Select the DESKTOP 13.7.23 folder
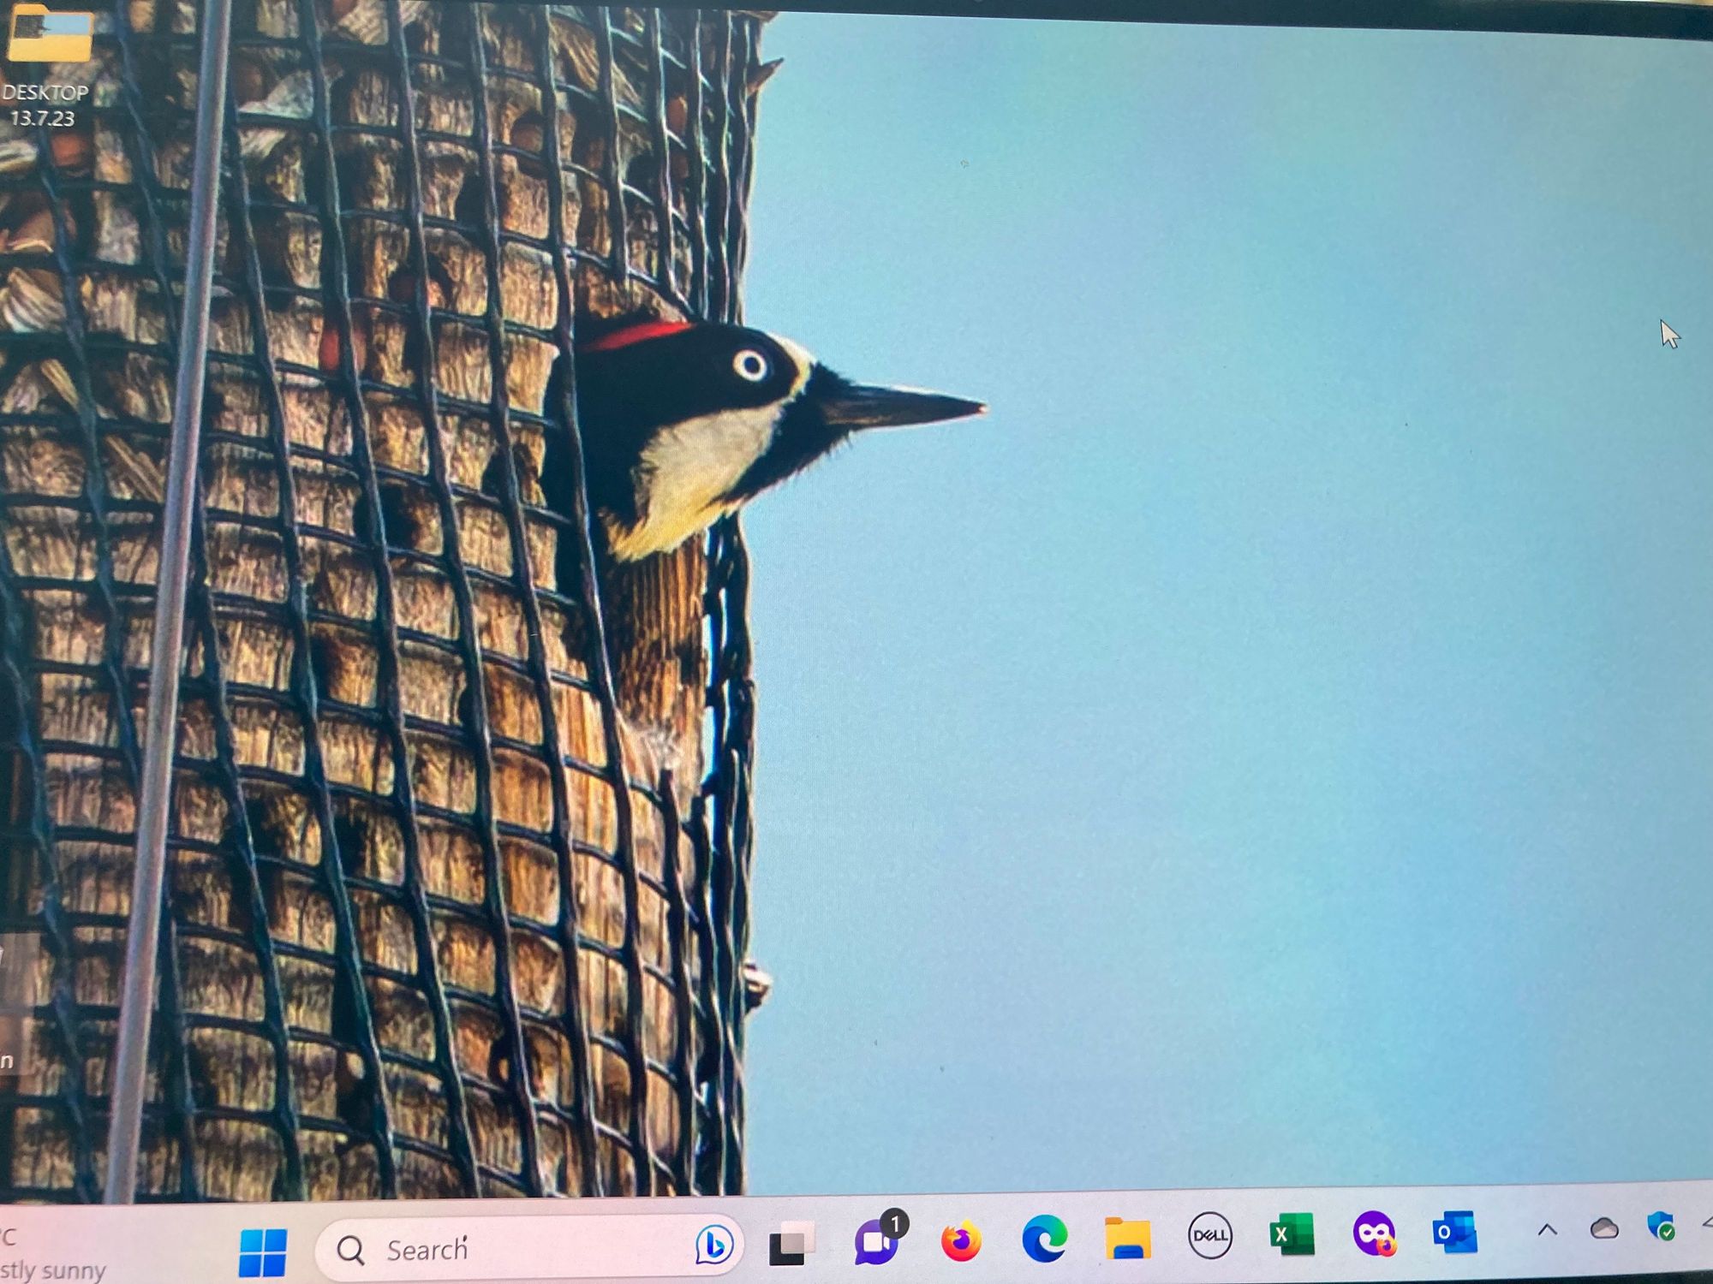The width and height of the screenshot is (1713, 1284). (50, 36)
